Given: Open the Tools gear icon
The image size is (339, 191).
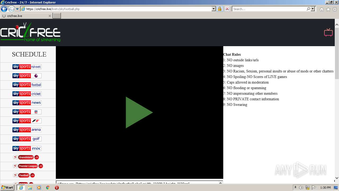Looking at the screenshot, I should coord(335,9).
